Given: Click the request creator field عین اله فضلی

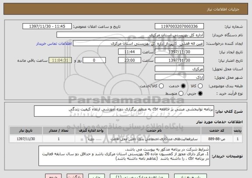Looking at the screenshot, I should click(138, 43).
